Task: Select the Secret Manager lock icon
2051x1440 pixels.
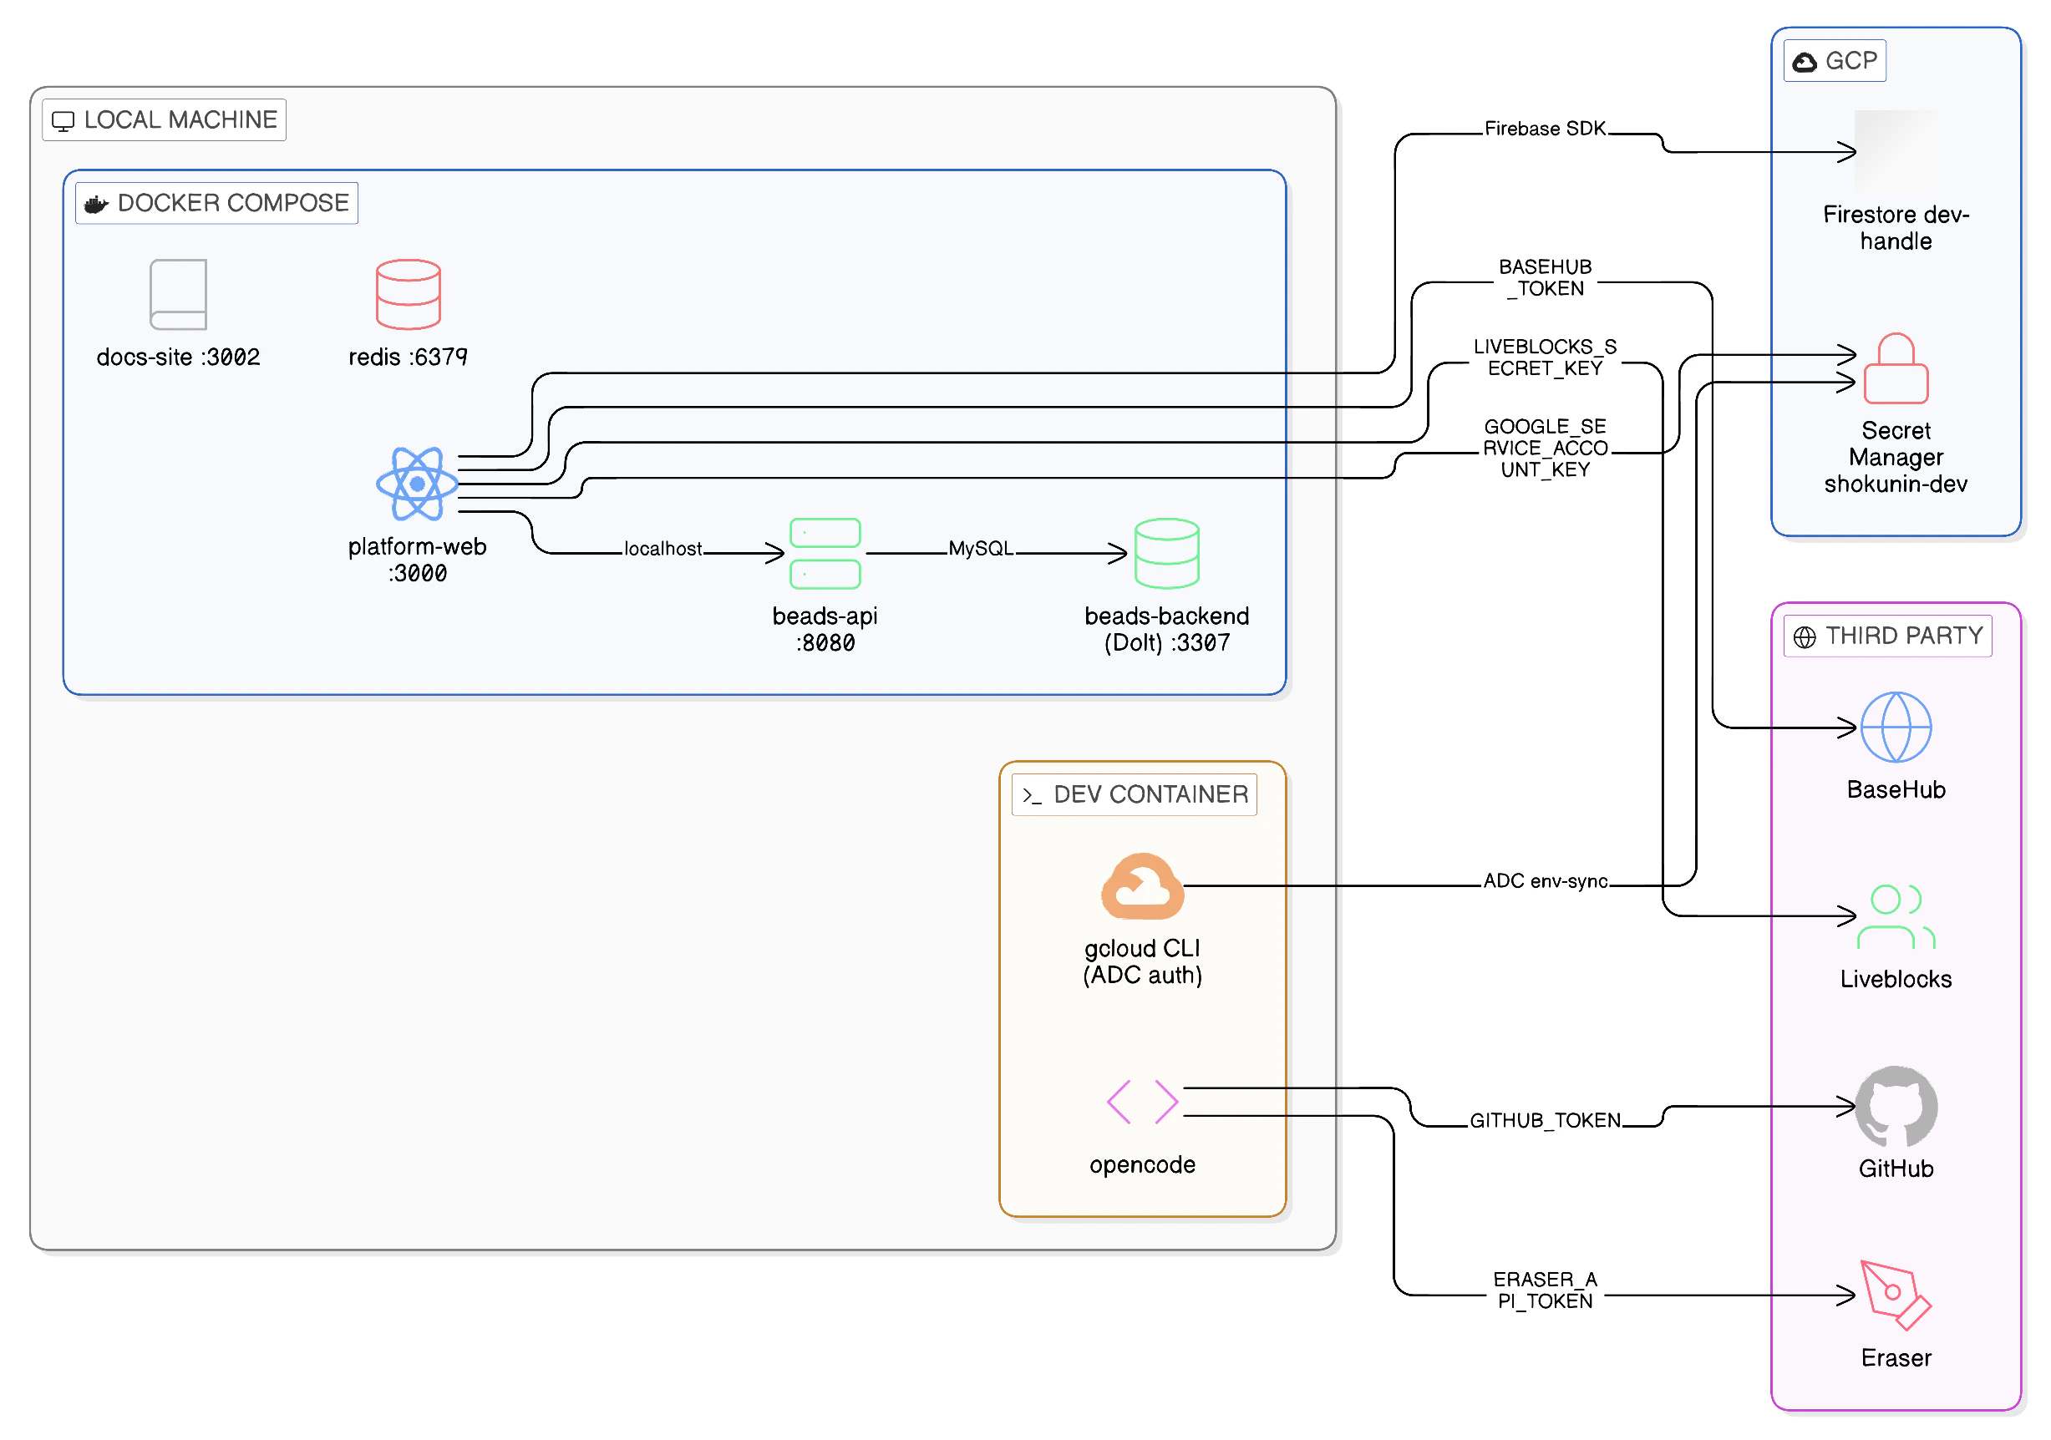Action: (x=1896, y=369)
